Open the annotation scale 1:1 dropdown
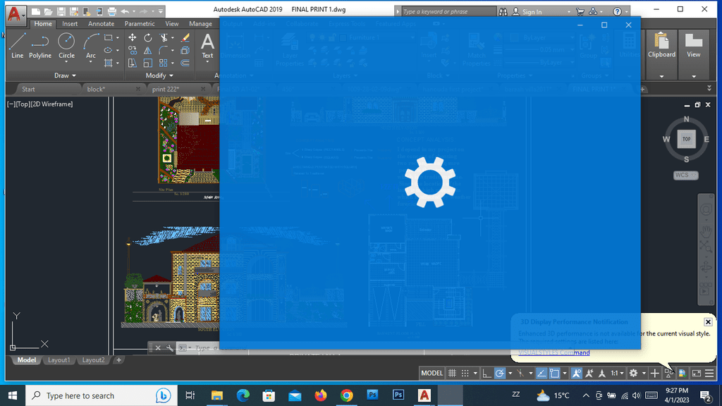Screen dimensions: 722x406 click(617, 374)
